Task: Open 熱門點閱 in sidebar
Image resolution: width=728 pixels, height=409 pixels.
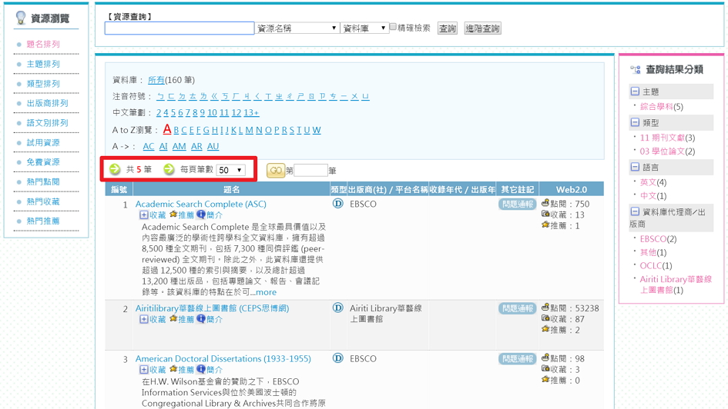Action: tap(43, 181)
